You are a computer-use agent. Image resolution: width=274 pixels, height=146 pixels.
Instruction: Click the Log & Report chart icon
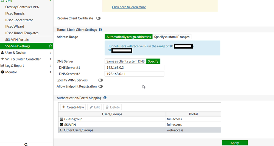2,66
